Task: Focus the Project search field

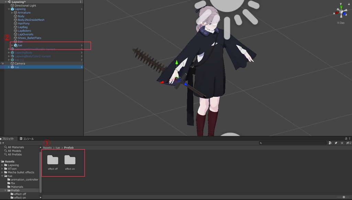Action: [x=293, y=143]
